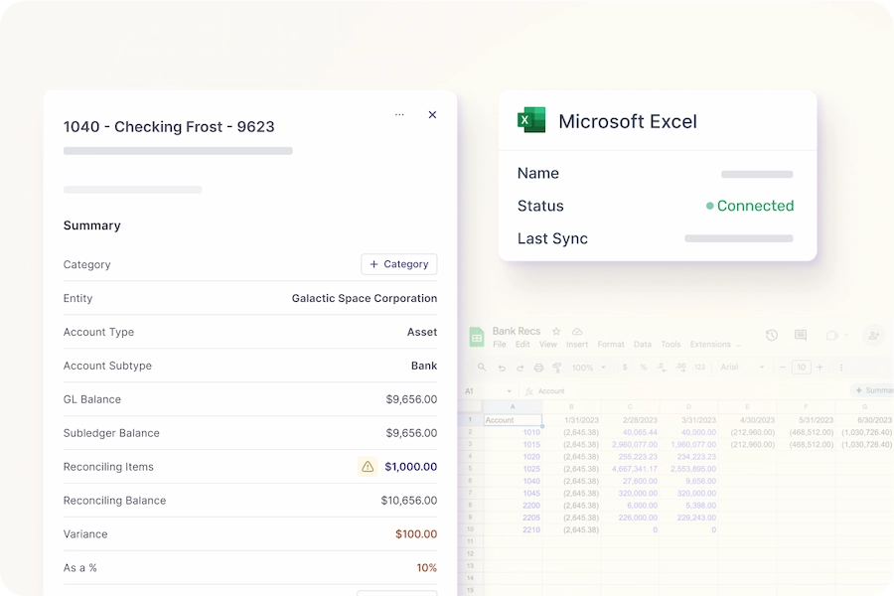Viewport: 894px width, 596px height.
Task: Click the Bank Recs document title
Action: [516, 332]
